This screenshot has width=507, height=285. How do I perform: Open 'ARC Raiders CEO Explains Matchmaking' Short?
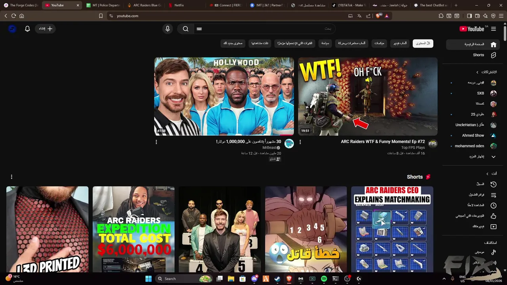(x=392, y=230)
